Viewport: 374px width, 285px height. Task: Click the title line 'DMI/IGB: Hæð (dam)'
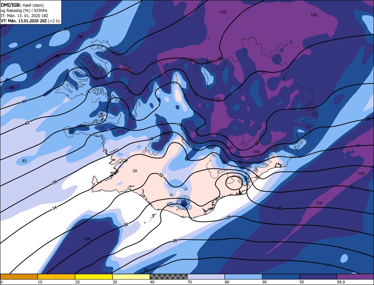(22, 5)
